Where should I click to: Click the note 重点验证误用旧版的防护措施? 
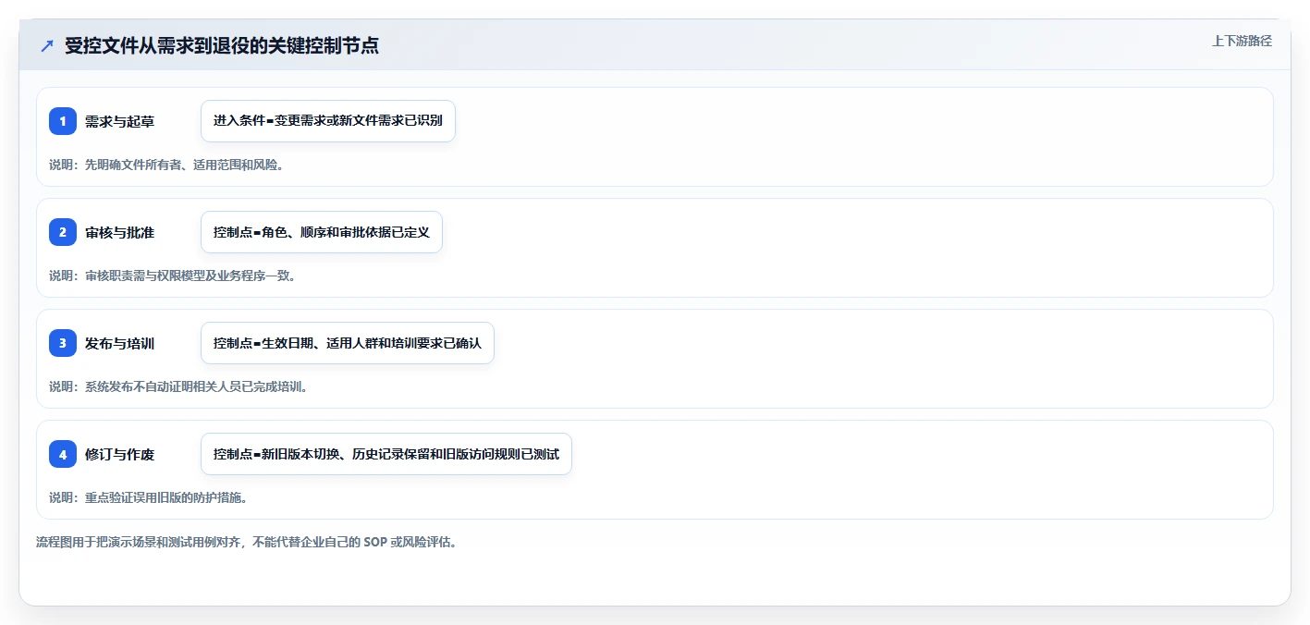[x=148, y=497]
